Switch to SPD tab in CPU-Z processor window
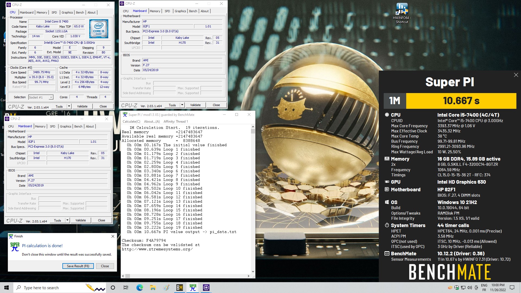 (x=54, y=12)
